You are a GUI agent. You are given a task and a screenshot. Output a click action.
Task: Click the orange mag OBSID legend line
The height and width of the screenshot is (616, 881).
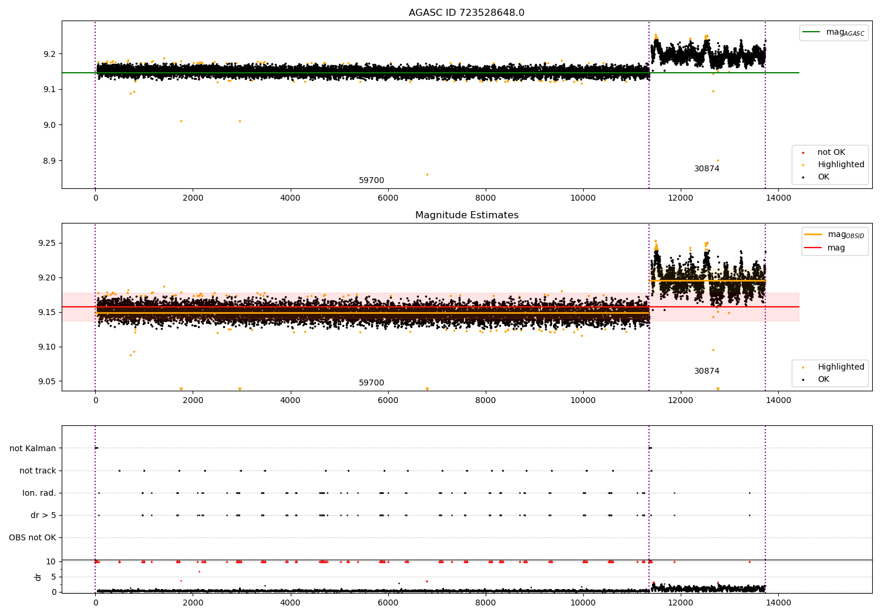tap(813, 235)
